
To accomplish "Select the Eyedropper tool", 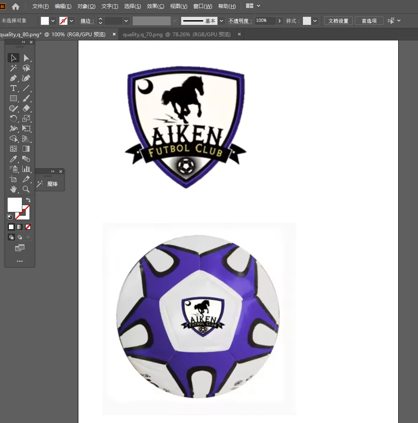I will pos(13,159).
